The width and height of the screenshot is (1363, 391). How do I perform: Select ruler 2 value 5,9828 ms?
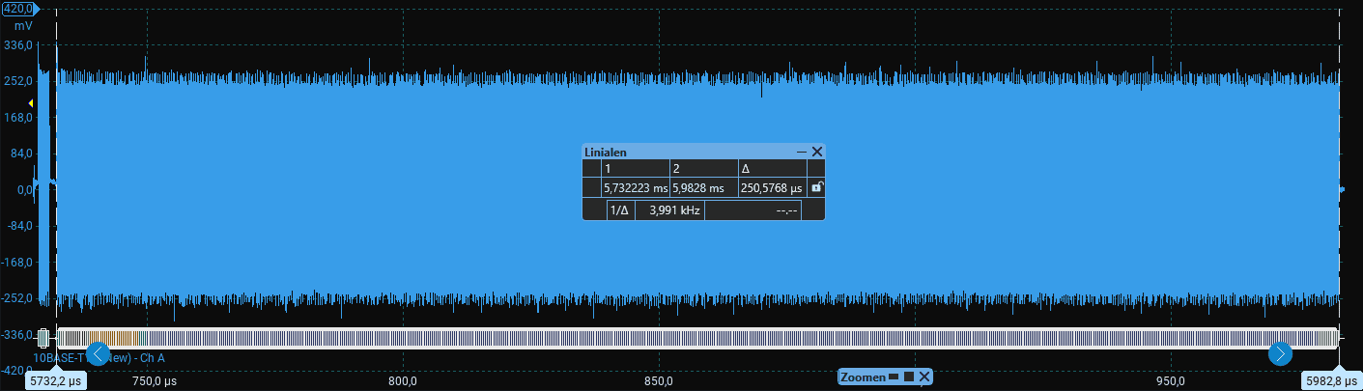[x=703, y=188]
